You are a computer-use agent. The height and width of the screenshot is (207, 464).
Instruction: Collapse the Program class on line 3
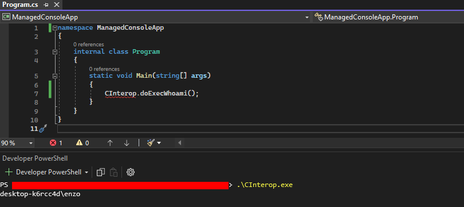click(55, 52)
